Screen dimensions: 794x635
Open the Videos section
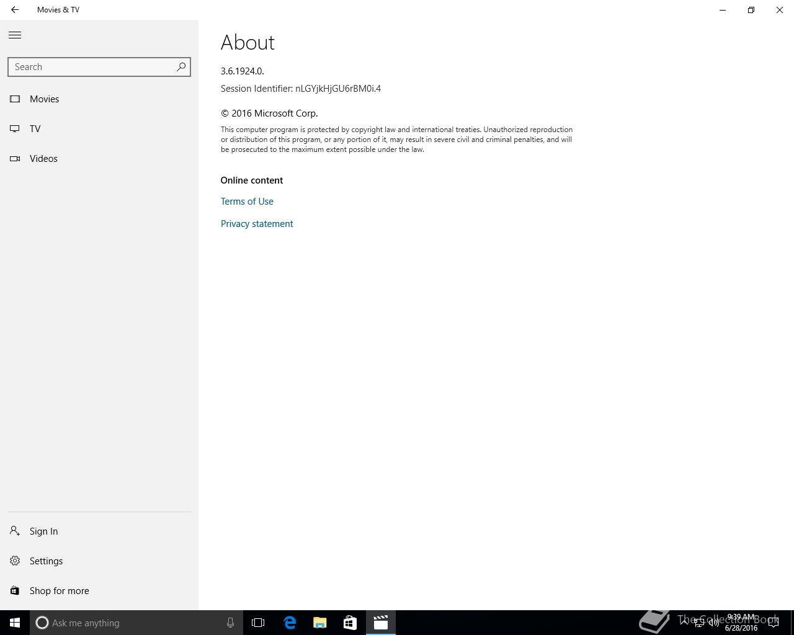[x=99, y=159]
